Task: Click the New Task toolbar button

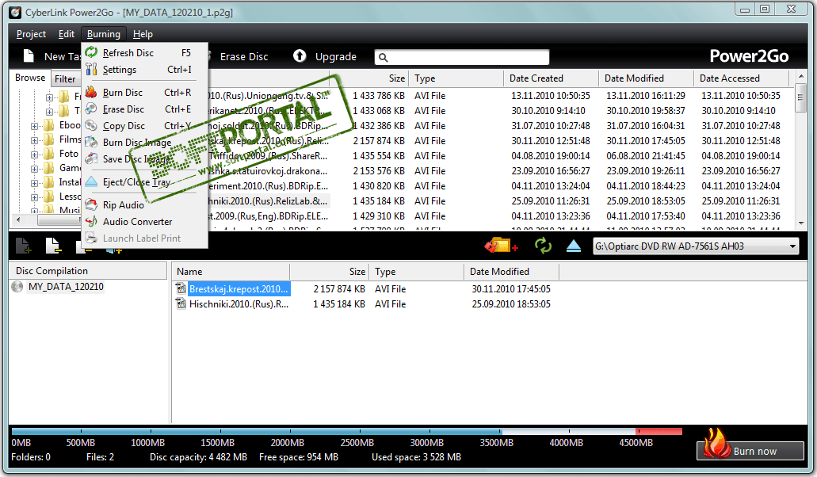Action: 51,56
